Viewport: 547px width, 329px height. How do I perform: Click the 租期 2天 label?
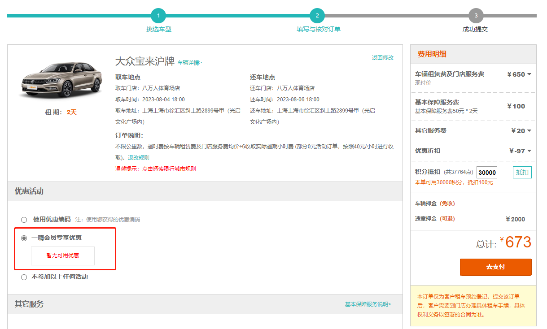pyautogui.click(x=61, y=113)
